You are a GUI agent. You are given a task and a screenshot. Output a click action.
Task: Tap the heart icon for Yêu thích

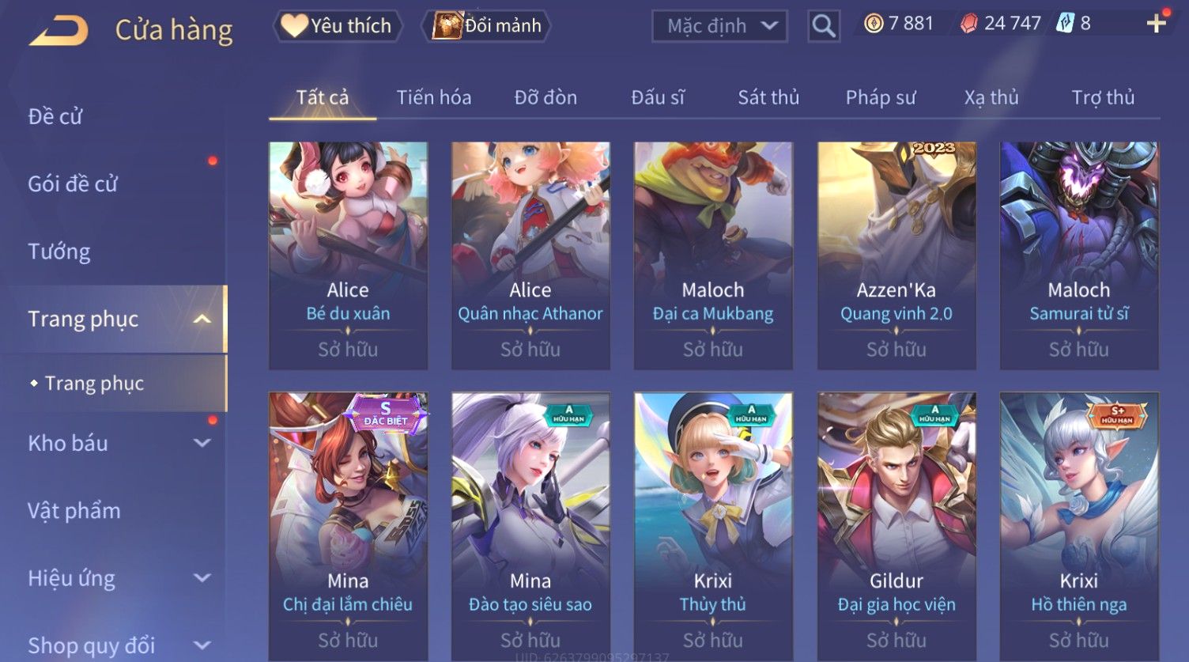tap(293, 26)
